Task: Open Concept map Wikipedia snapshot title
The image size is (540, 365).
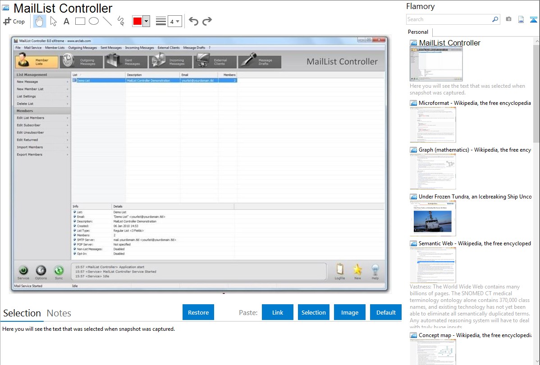Action: [x=475, y=335]
